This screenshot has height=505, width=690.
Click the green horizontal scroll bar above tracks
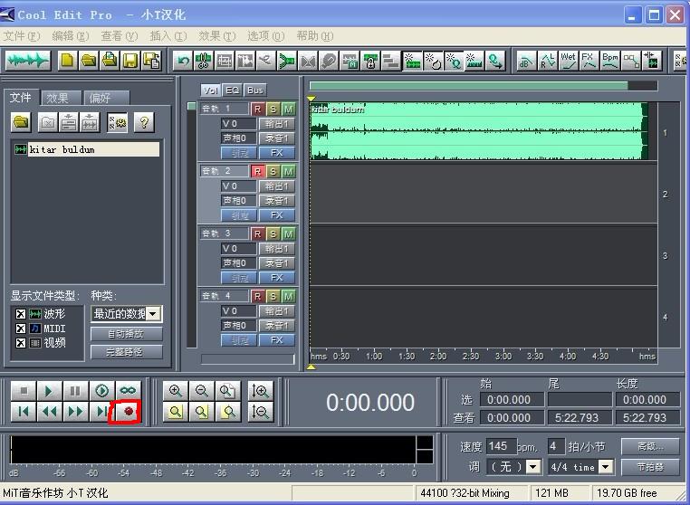(469, 86)
